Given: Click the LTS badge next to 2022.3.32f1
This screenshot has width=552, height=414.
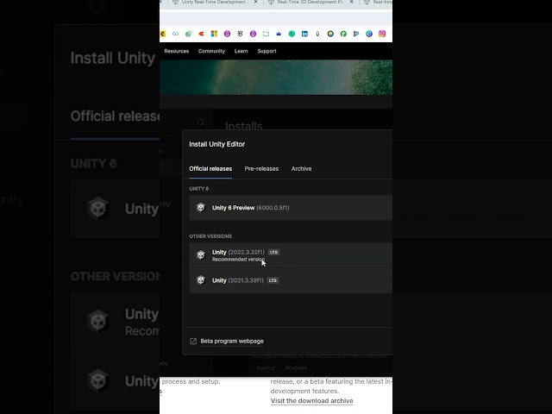Looking at the screenshot, I should point(273,252).
